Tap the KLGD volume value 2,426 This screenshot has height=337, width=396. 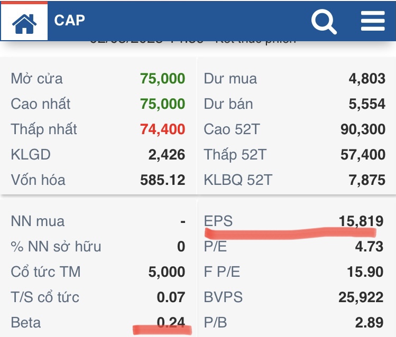pyautogui.click(x=167, y=155)
